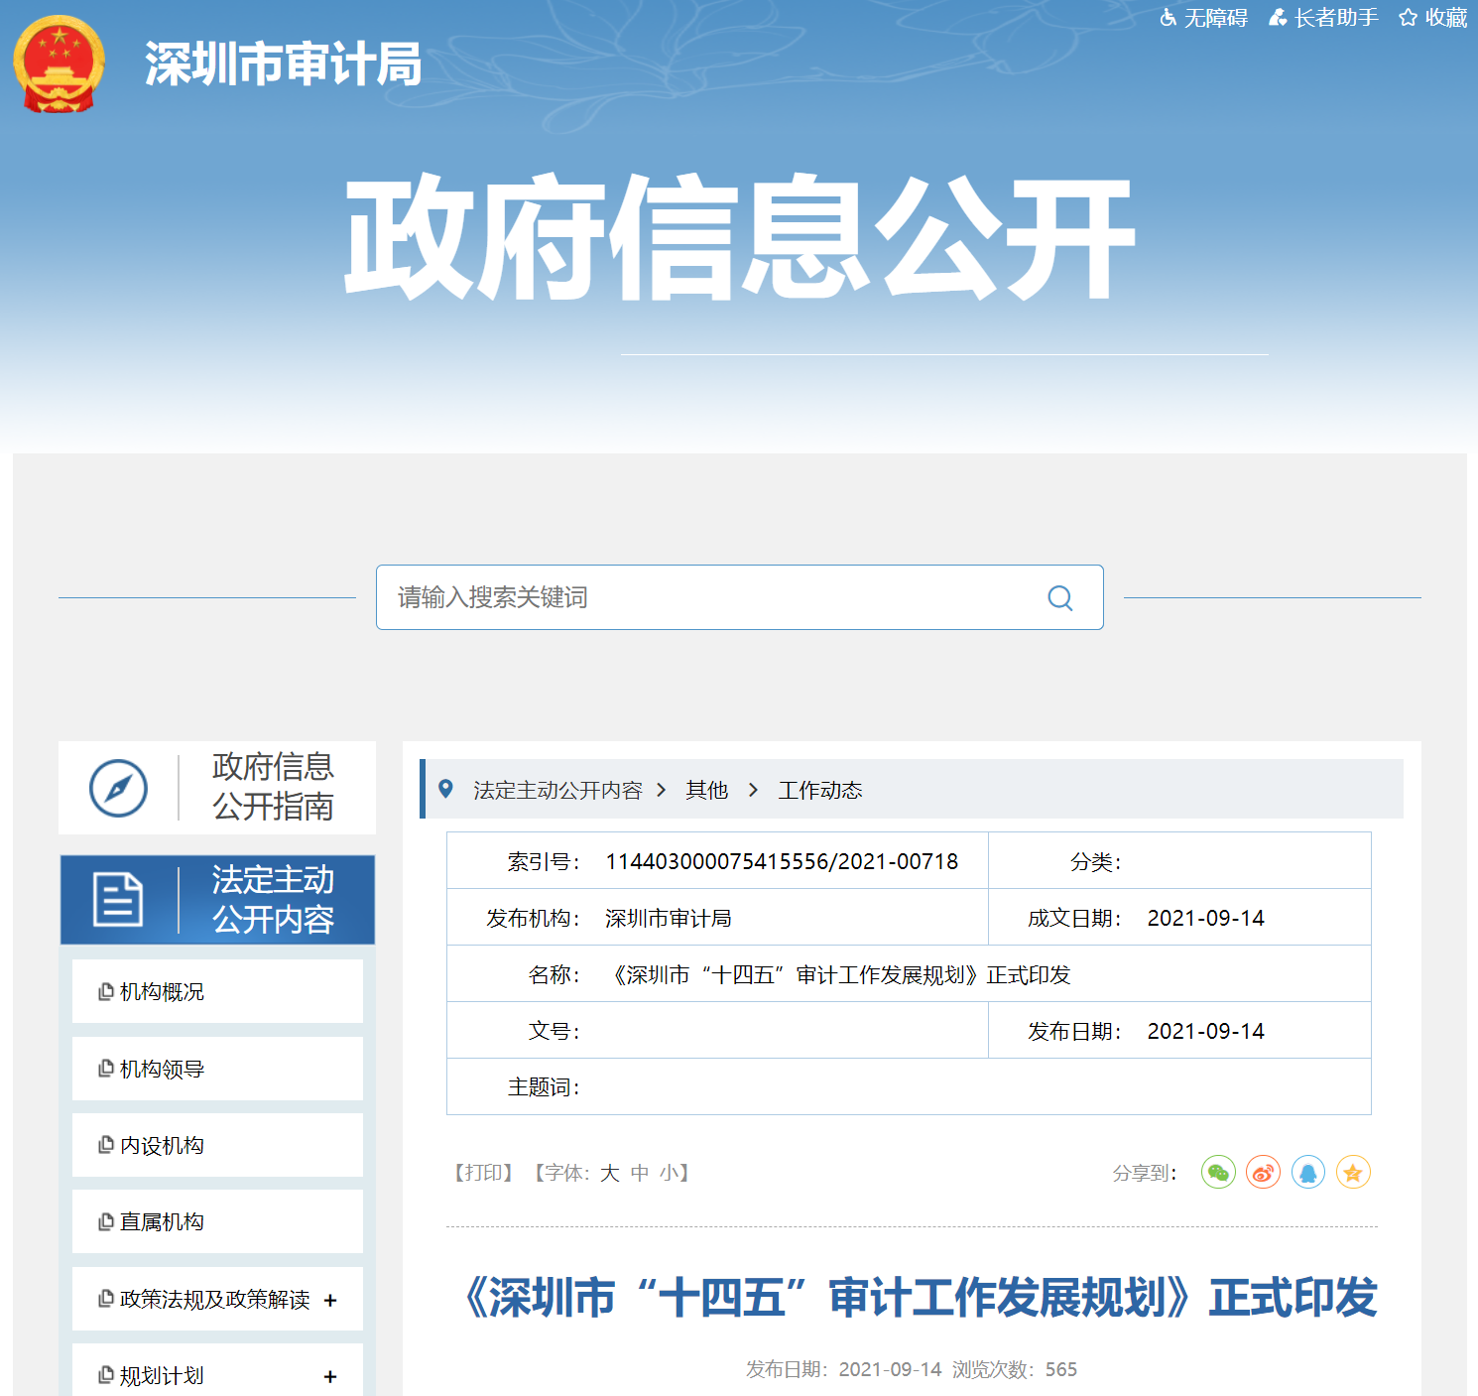This screenshot has height=1396, width=1478.
Task: Click the compass icon for 政府信息公开指南
Action: (118, 789)
